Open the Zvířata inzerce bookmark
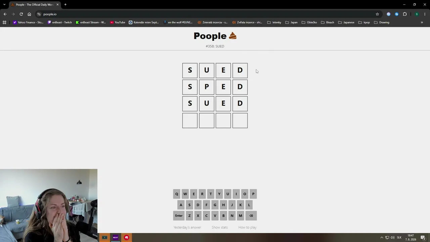This screenshot has height=242, width=430. tap(247, 23)
